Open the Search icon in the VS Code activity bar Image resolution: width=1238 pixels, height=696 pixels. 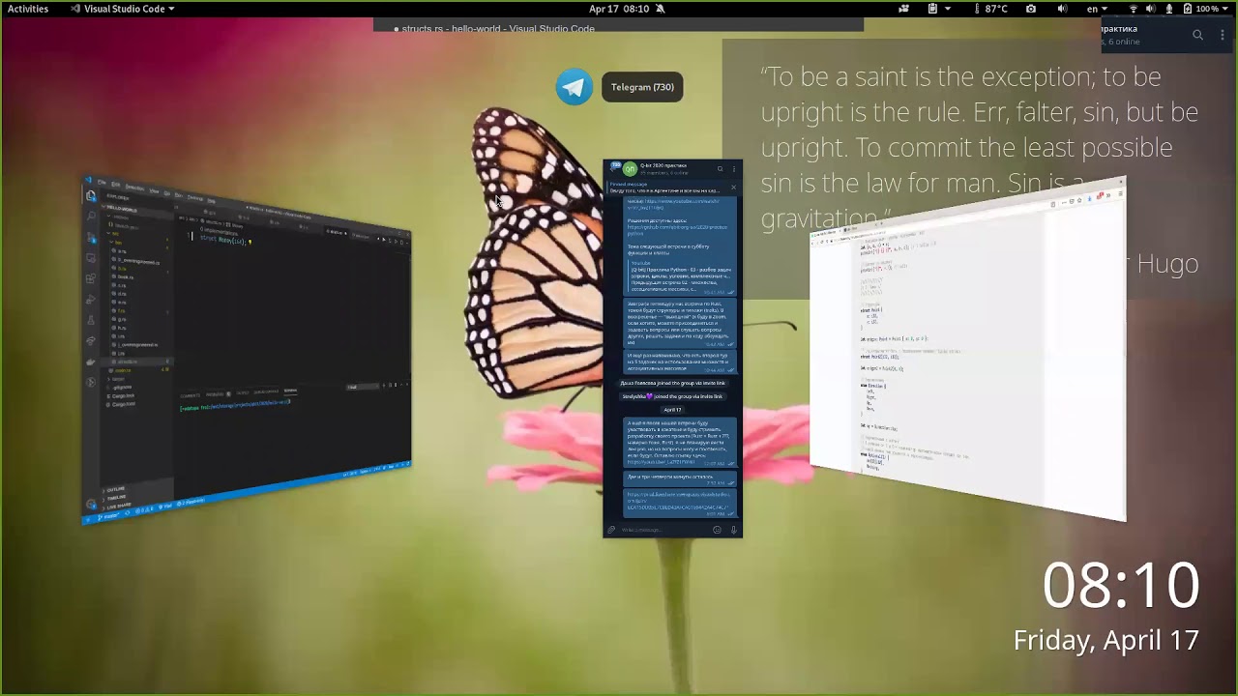pos(92,217)
